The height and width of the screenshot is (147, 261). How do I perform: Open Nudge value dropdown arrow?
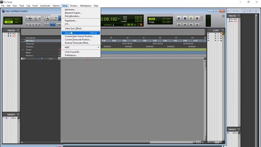pyautogui.click(x=171, y=22)
